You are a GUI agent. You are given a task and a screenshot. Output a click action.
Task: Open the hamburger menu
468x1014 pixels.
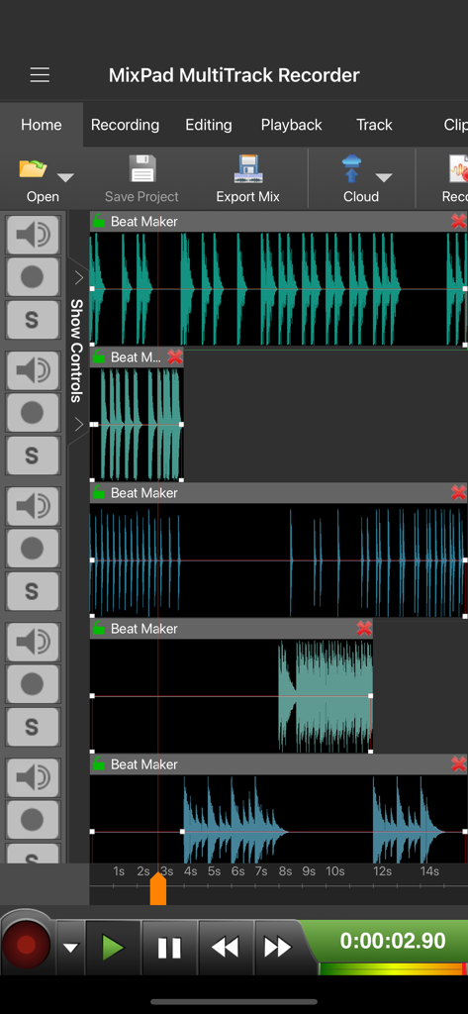[41, 75]
